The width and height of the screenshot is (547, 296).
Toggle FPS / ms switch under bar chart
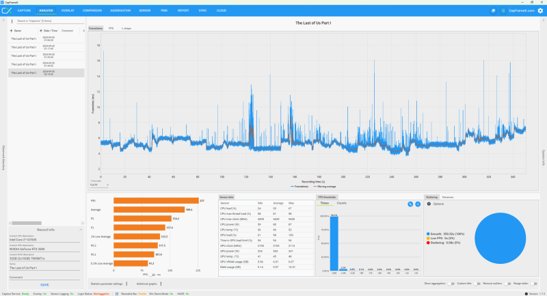click(x=152, y=275)
